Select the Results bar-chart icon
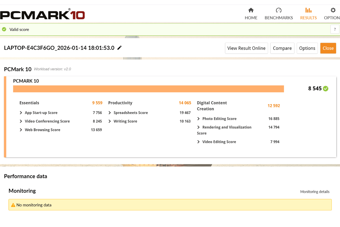 coord(308,10)
